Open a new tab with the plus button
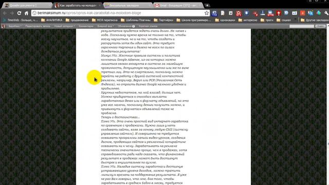Viewport: 329px width, 185px height. [207, 6]
